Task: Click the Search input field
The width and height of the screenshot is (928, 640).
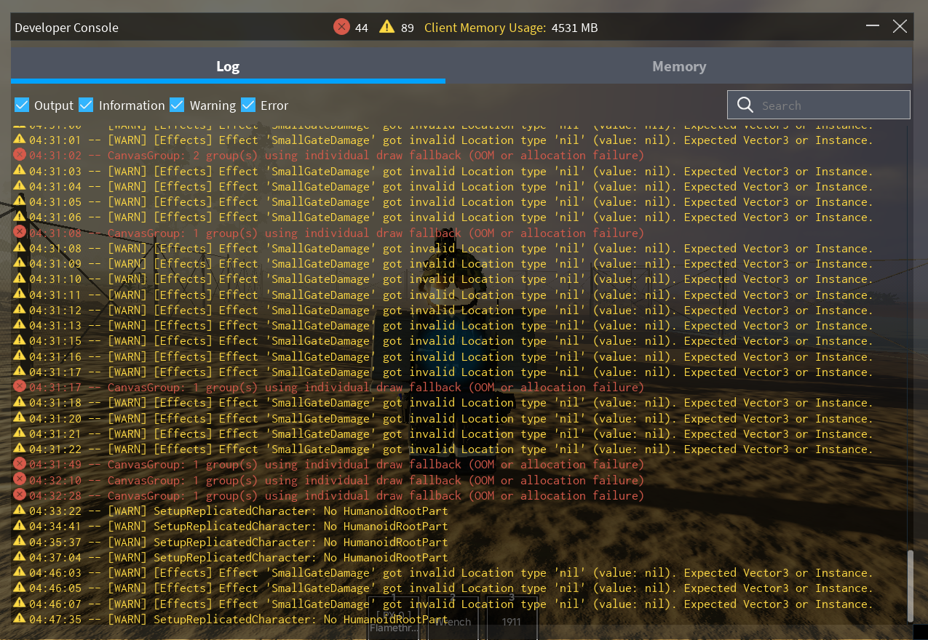Action: click(x=819, y=105)
